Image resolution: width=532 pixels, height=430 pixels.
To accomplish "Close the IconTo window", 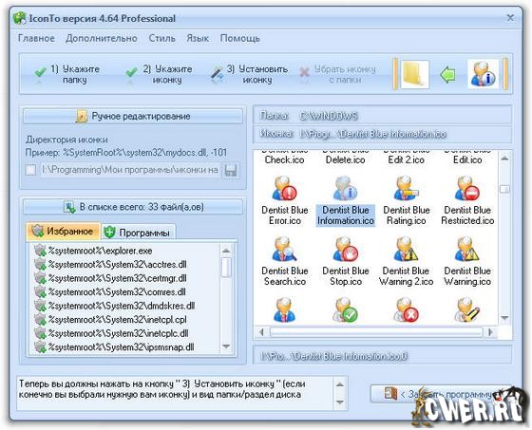I will [510, 18].
